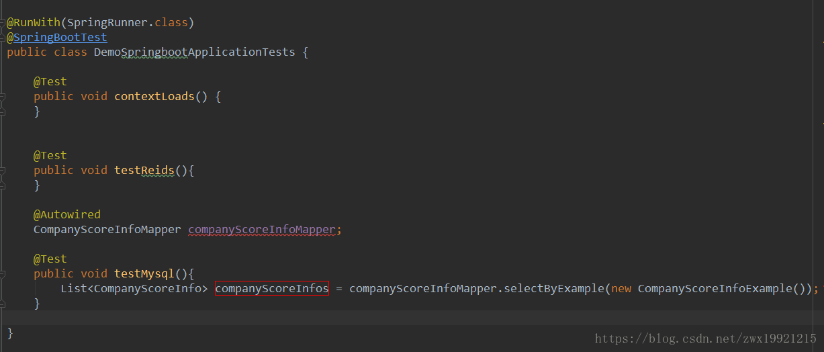Click the @Test annotation above contextLoads
Screen dimensions: 824x352
[50, 81]
